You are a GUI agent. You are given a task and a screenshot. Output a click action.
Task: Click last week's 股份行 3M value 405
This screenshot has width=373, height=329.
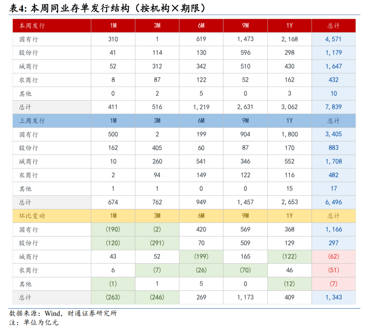tap(157, 148)
